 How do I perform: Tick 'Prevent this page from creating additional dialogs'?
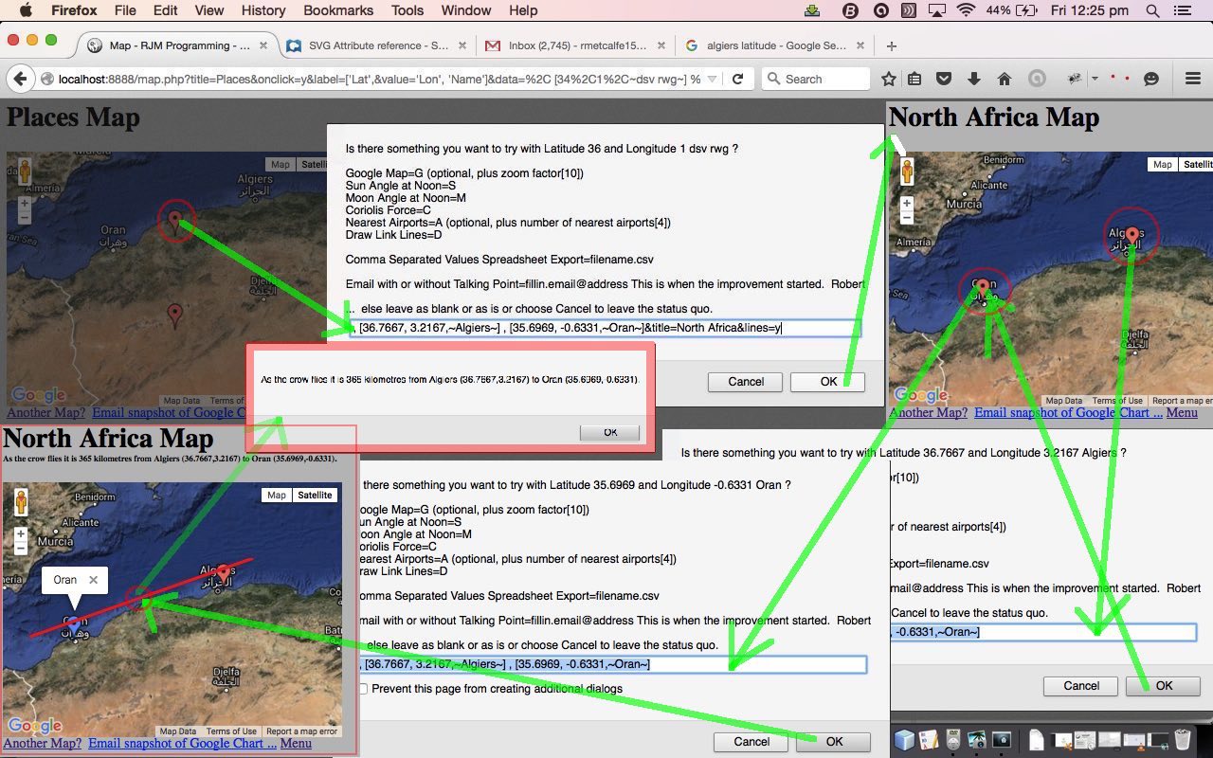(361, 689)
